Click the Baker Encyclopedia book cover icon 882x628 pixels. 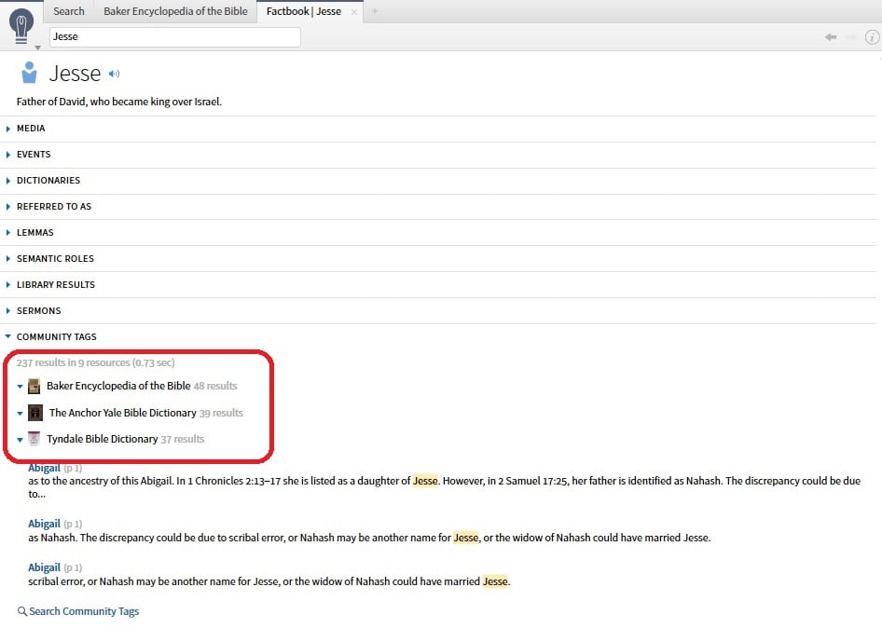coord(34,387)
